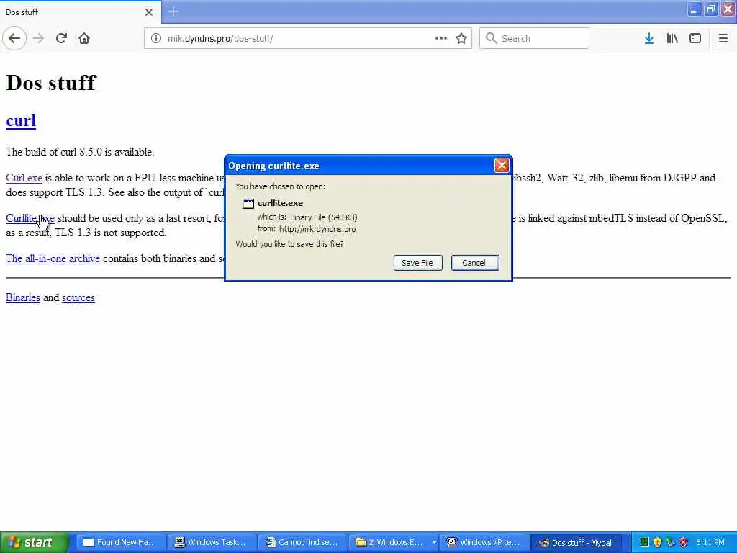
Task: Open the downloads arrow panel
Action: click(x=649, y=38)
